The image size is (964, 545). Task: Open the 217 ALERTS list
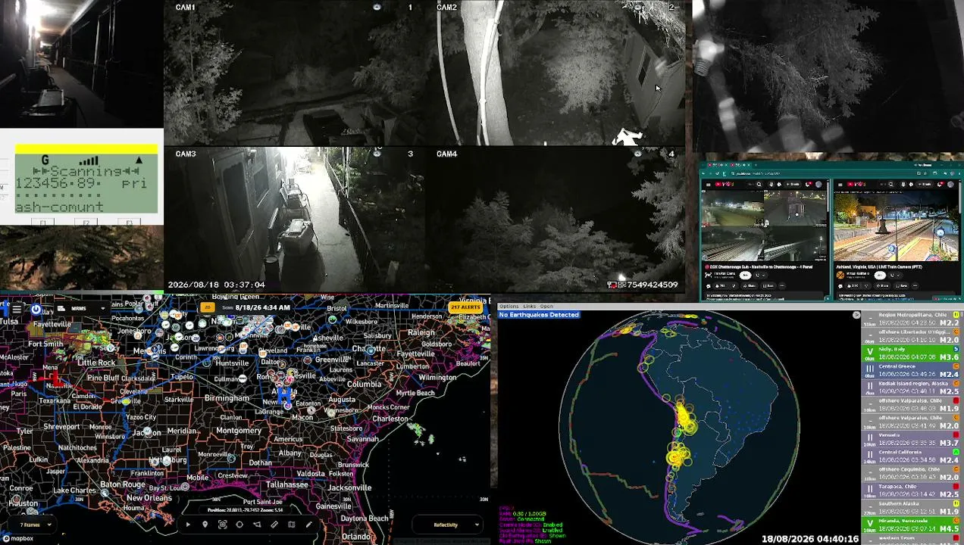pos(465,307)
